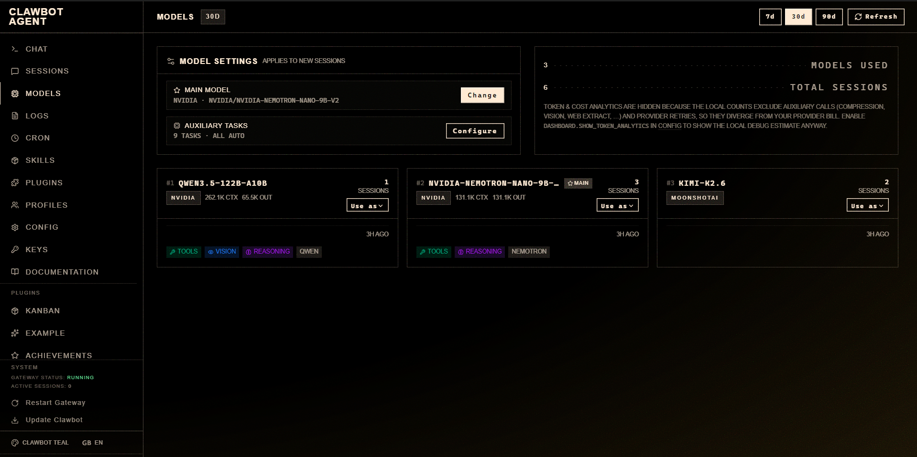
Task: Click the 'RUNNING' gateway status text
Action: pyautogui.click(x=80, y=378)
